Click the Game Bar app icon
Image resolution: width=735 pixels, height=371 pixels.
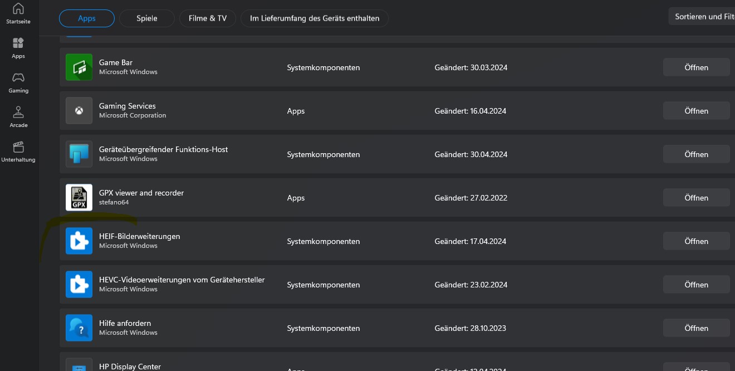coord(79,67)
